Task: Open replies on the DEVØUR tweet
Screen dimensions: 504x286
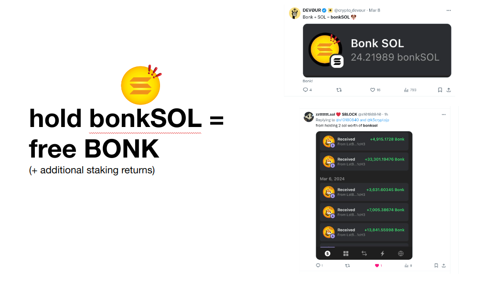Action: (305, 90)
